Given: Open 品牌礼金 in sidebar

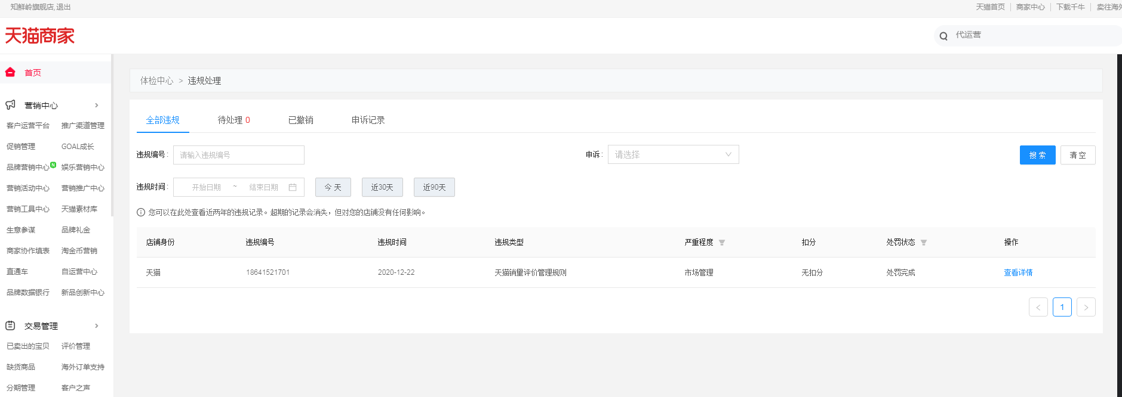Looking at the screenshot, I should click(x=76, y=230).
